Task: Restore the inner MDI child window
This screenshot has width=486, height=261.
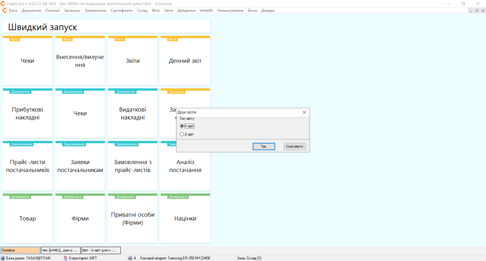Action: click(477, 11)
